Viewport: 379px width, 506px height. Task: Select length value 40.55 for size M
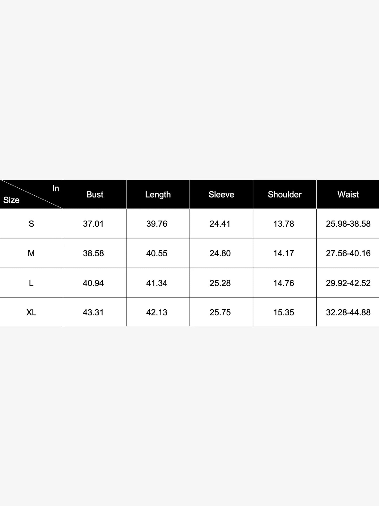[157, 253]
